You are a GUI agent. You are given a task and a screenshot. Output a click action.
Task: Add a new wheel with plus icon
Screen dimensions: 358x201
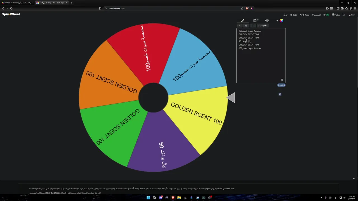[277, 21]
